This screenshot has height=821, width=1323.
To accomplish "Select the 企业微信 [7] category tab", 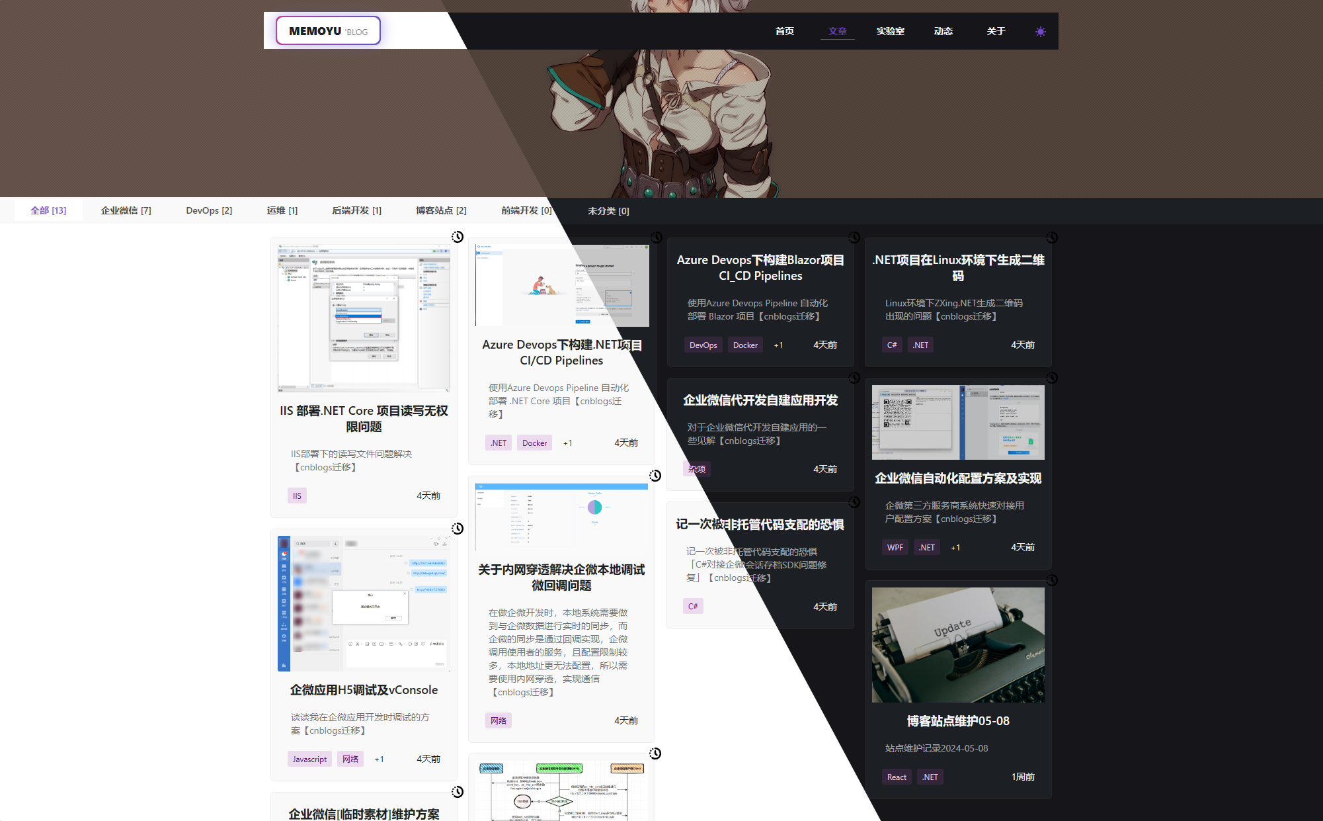I will 126,210.
